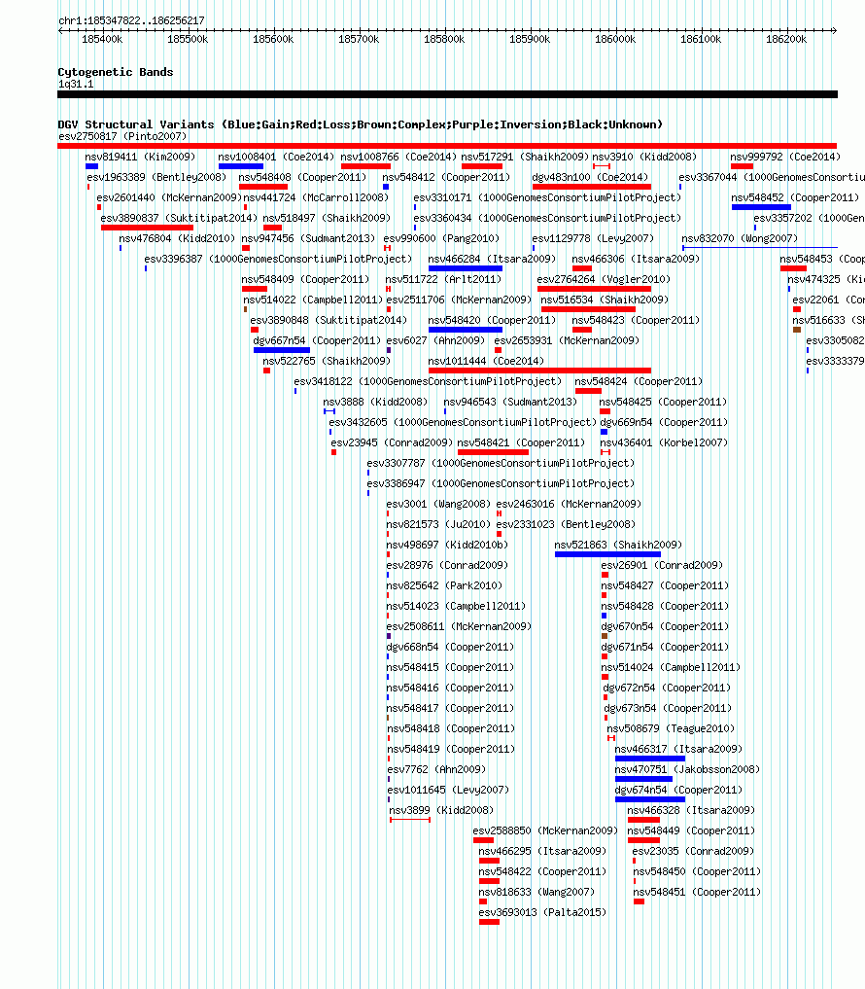The width and height of the screenshot is (865, 989).
Task: Click the black 1q31.1 cytogenetic band bar
Action: tap(447, 94)
